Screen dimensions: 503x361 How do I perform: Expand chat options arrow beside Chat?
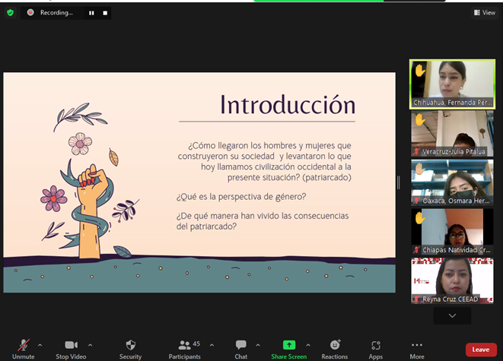(x=258, y=345)
